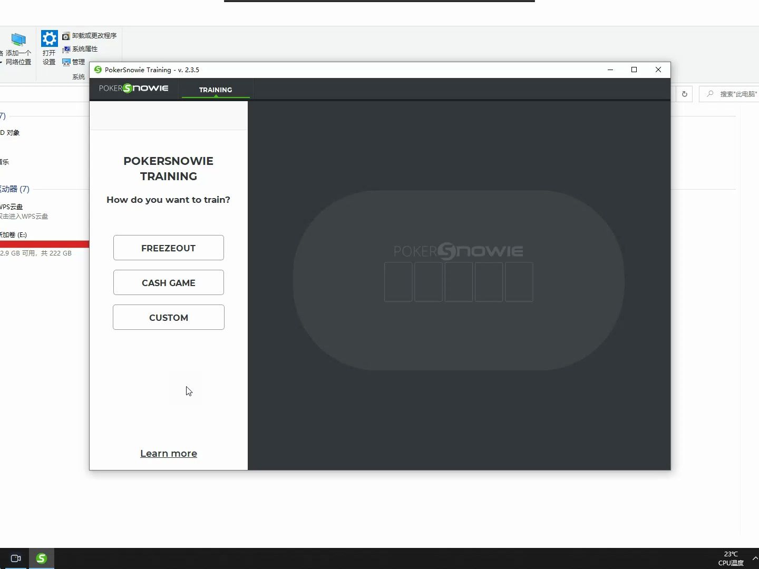Image resolution: width=759 pixels, height=569 pixels.
Task: Follow the Learn more link
Action: pos(169,453)
